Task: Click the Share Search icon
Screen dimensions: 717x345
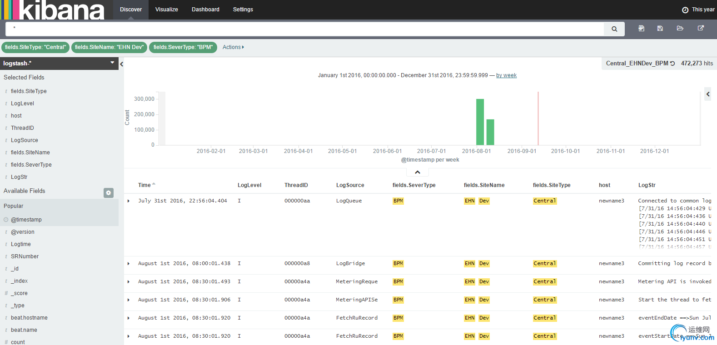Action: tap(701, 28)
